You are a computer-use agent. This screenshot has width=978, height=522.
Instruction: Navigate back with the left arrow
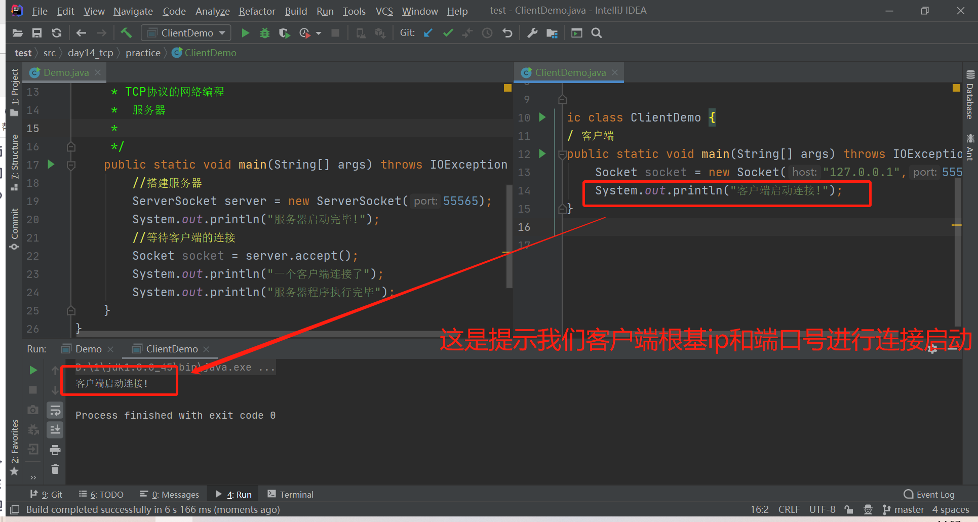coord(81,33)
